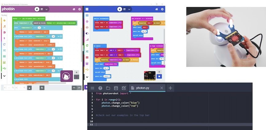Undo the last action in Photon panel
266x130 pixels.
74,88
